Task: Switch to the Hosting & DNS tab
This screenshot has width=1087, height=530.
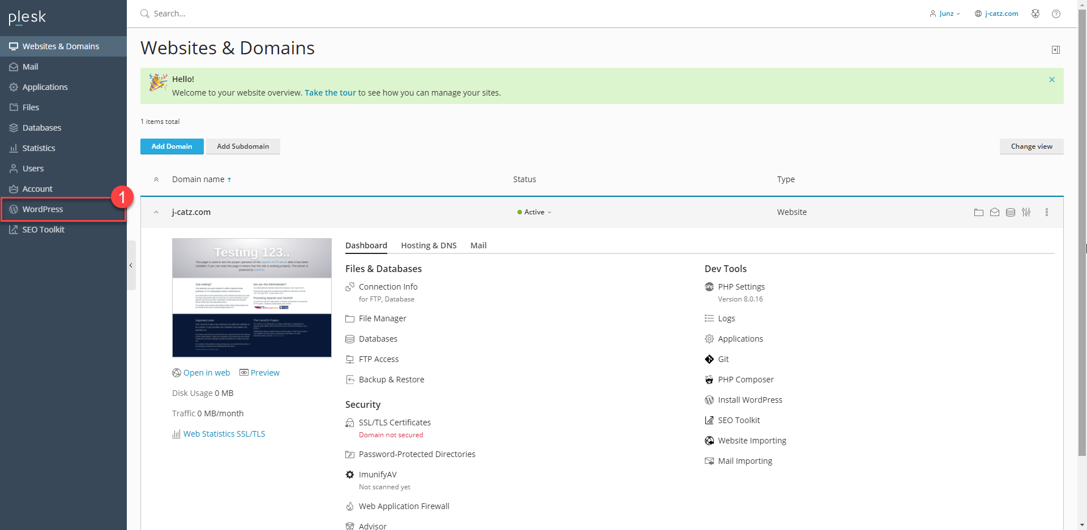Action: point(429,245)
